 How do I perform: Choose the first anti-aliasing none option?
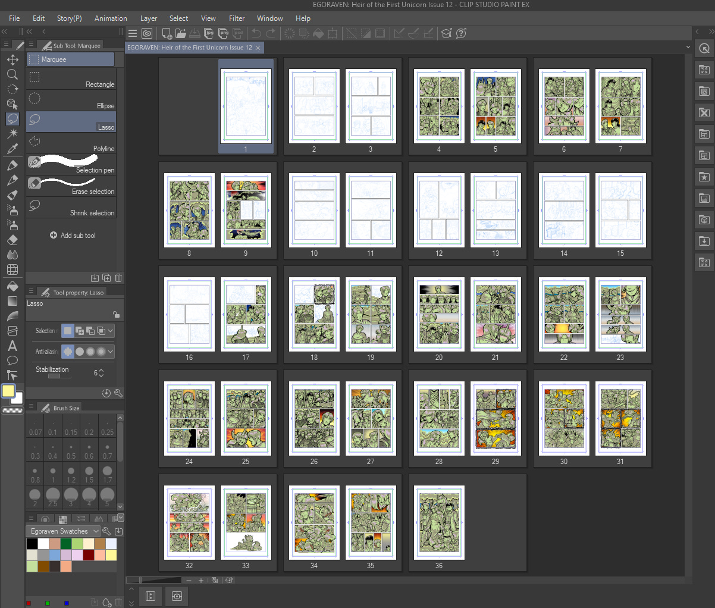pos(68,352)
